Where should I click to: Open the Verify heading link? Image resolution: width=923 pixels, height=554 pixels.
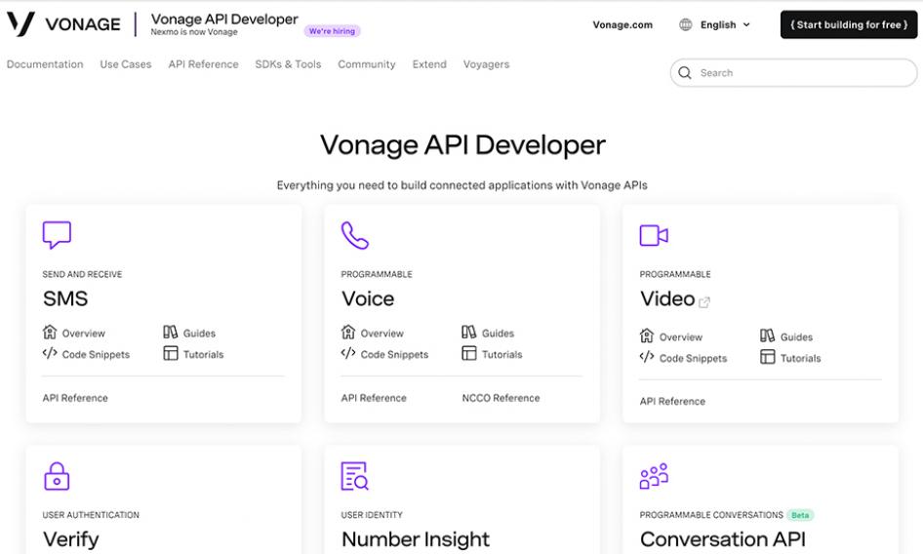(x=70, y=539)
